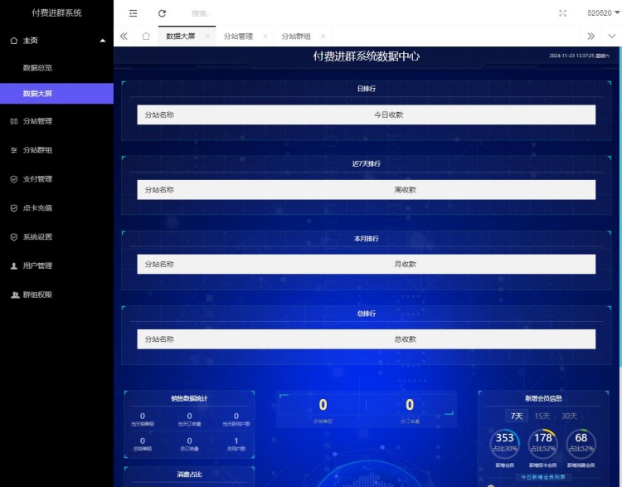
Task: Switch to the 数据大屏 tab
Action: [x=181, y=37]
